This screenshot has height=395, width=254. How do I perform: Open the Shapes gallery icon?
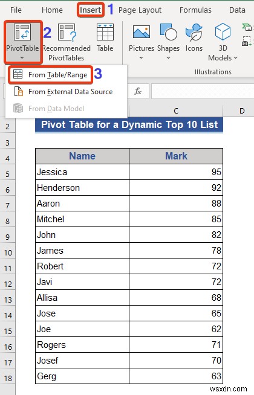tap(168, 32)
